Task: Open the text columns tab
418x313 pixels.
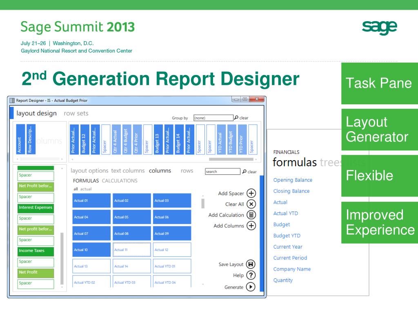Action: pos(128,171)
